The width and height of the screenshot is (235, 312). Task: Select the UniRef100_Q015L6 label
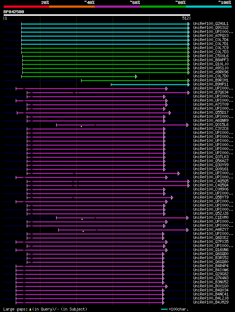pyautogui.click(x=211, y=124)
